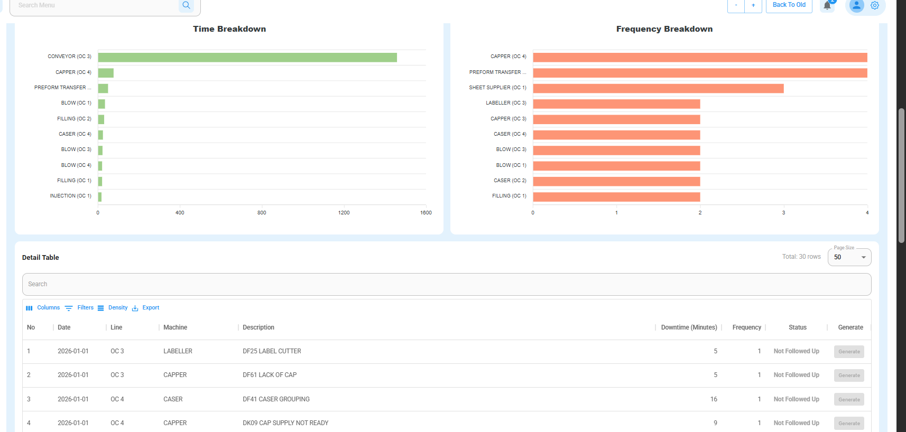This screenshot has height=432, width=906.
Task: Sort by the No column header
Action: coord(31,327)
